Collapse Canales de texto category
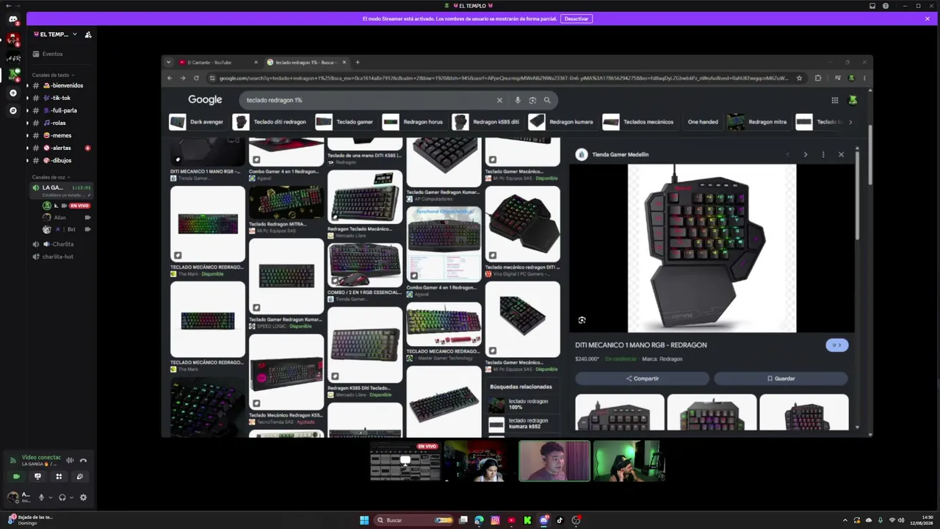Viewport: 940px width, 529px height. click(x=53, y=75)
